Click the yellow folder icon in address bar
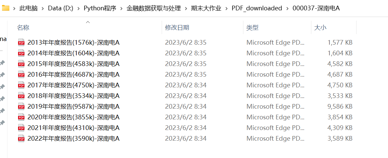Image resolution: width=388 pixels, height=158 pixels. 5,8
